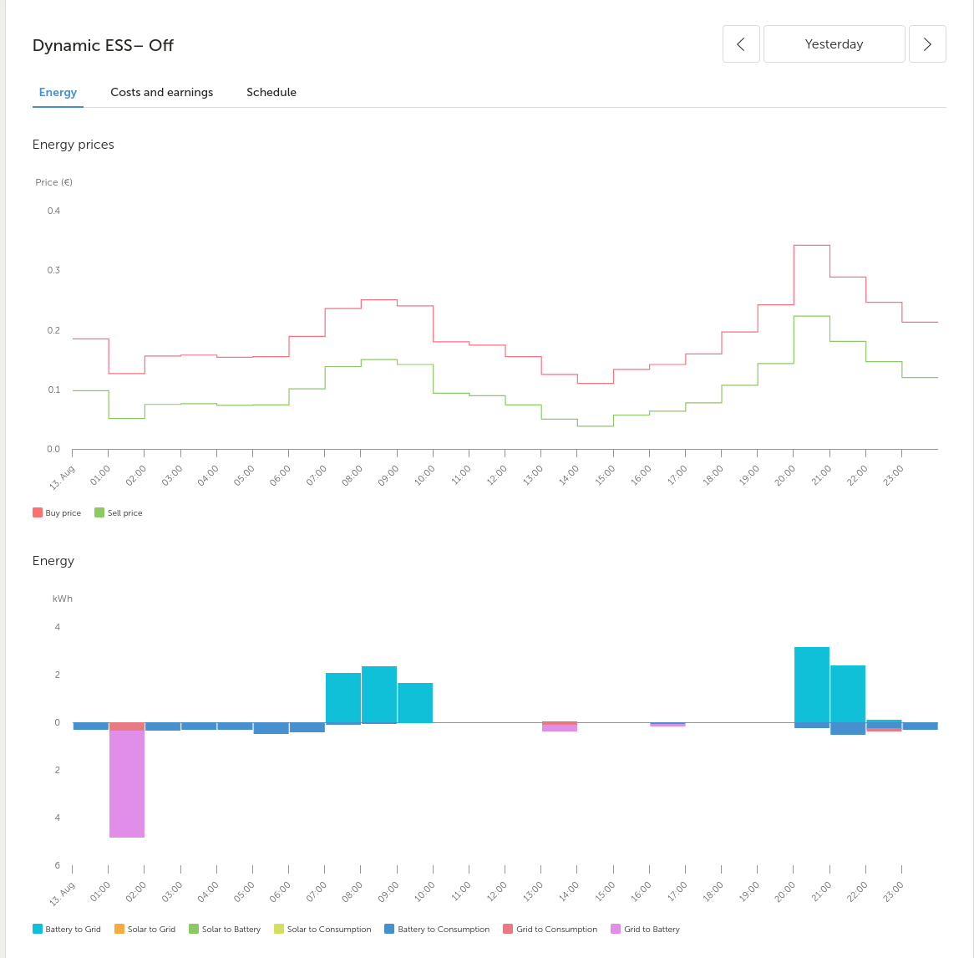
Task: Switch to the Energy tab
Action: click(58, 92)
